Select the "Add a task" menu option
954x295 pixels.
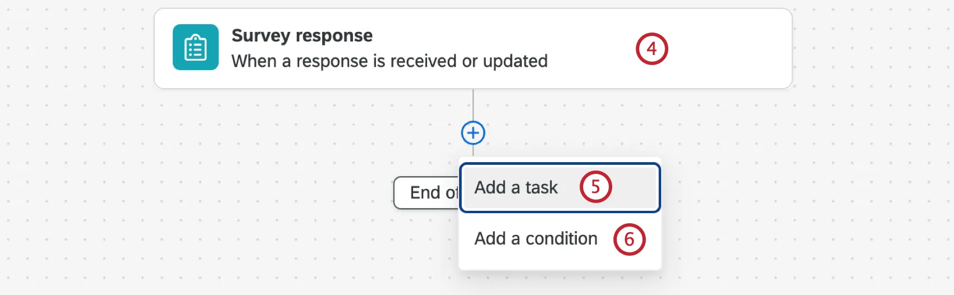(516, 187)
